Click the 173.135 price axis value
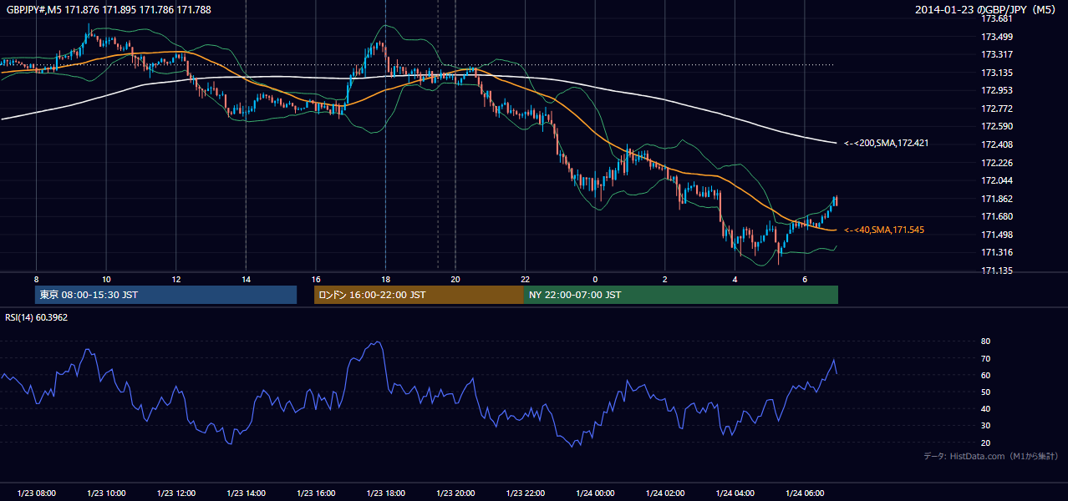 [x=997, y=73]
